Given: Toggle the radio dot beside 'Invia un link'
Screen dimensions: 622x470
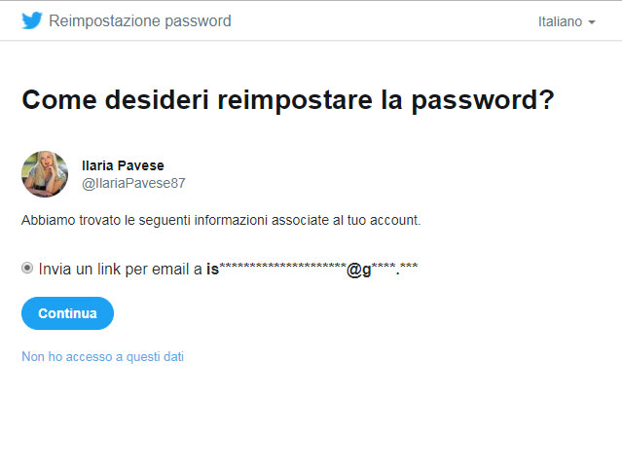Looking at the screenshot, I should [27, 269].
